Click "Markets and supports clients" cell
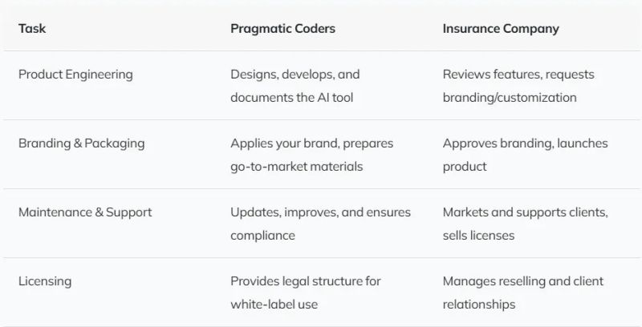 click(525, 212)
